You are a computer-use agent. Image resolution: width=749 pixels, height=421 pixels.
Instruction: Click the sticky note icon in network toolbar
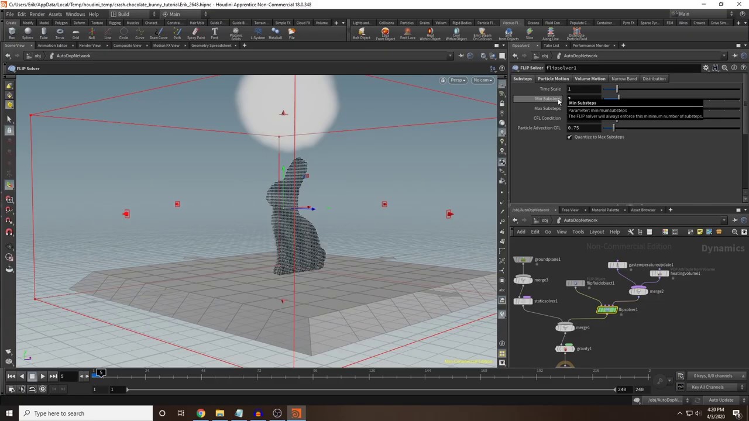(x=699, y=232)
